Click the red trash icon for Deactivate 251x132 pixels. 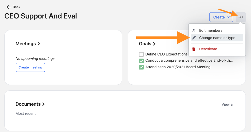194,49
